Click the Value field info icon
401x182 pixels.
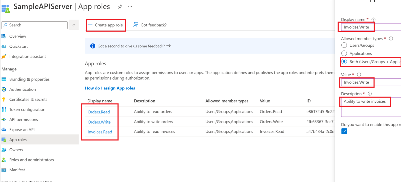pyautogui.click(x=359, y=75)
